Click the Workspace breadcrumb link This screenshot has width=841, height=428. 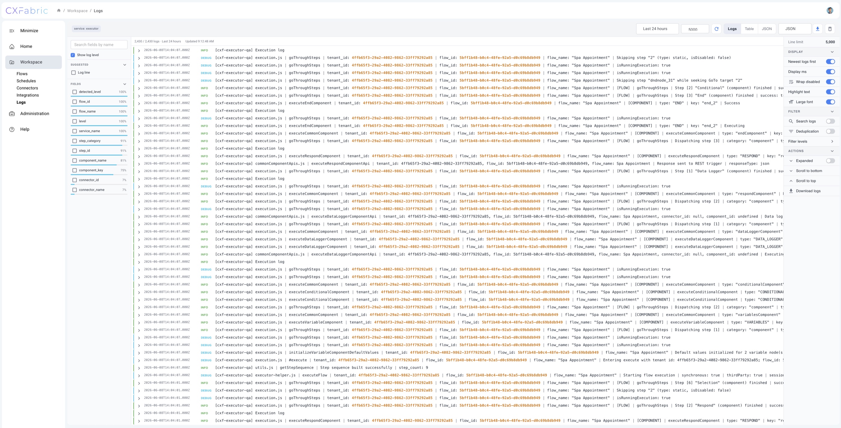tap(77, 11)
